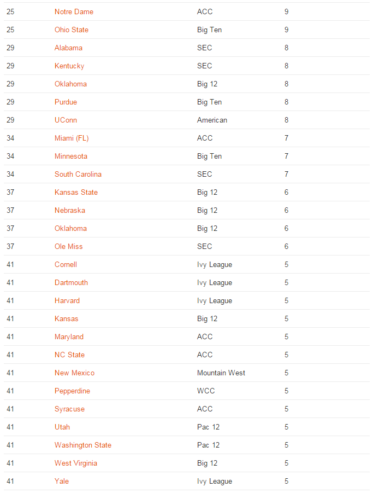
Task: Click the Ohio State link
Action: (x=71, y=30)
